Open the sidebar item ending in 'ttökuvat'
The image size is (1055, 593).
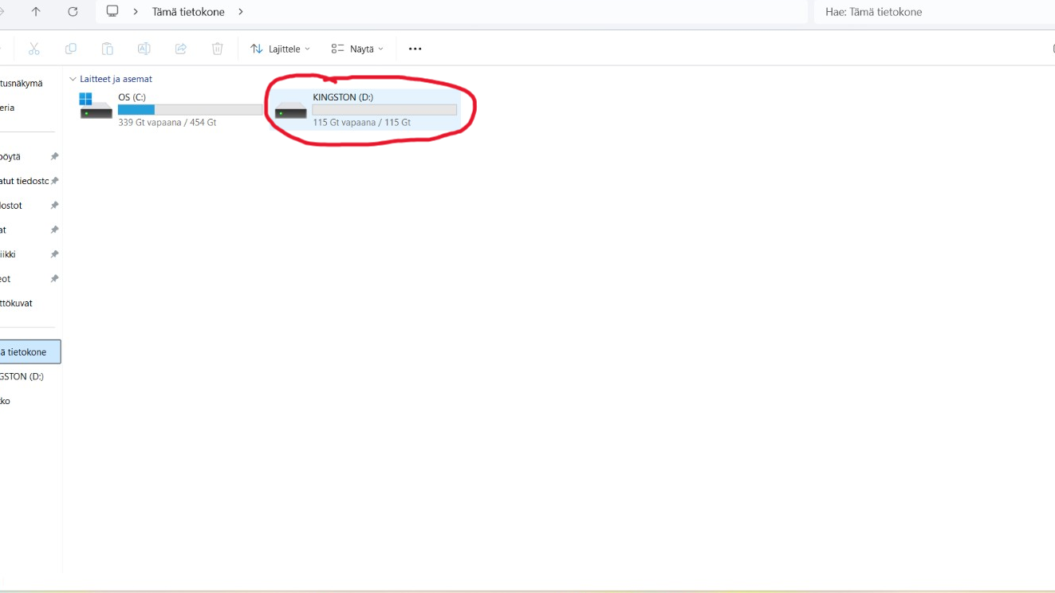(16, 303)
